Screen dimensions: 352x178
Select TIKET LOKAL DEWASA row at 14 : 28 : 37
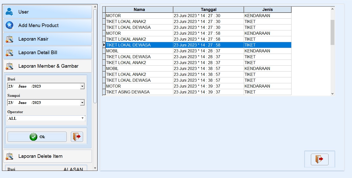[198, 57]
